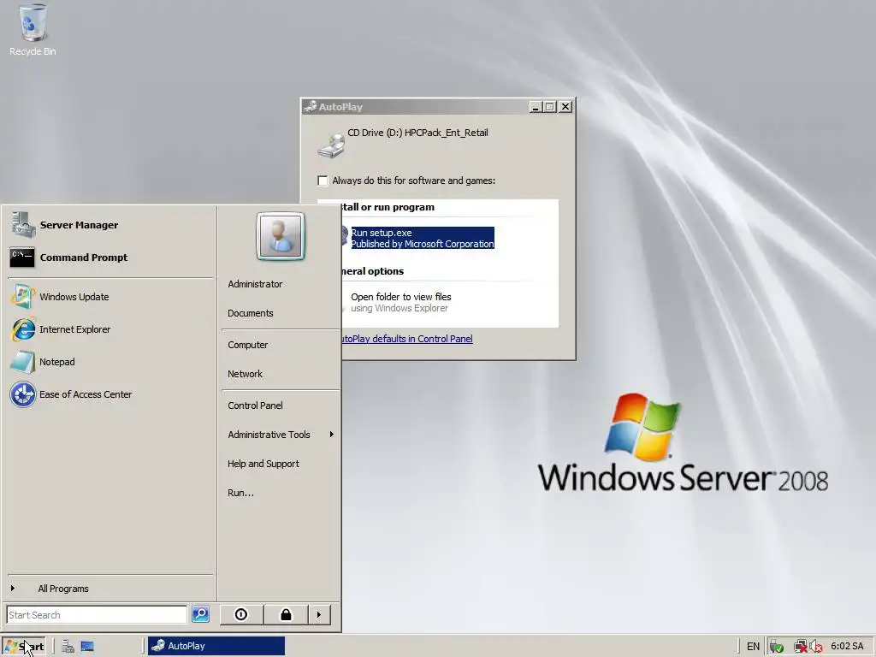
Task: Click the All Programs label
Action: (63, 589)
